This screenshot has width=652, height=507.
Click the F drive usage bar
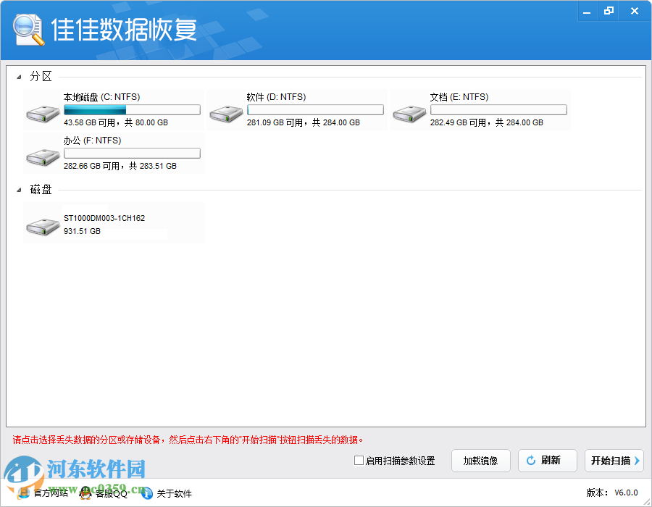coord(133,154)
